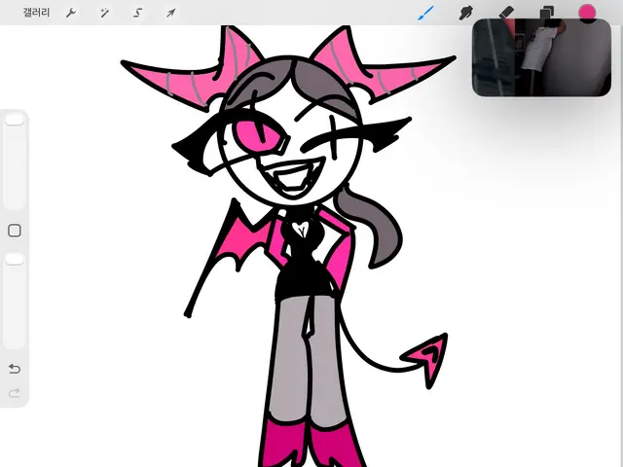
Task: Activate the Transform arrow tool
Action: (x=171, y=13)
